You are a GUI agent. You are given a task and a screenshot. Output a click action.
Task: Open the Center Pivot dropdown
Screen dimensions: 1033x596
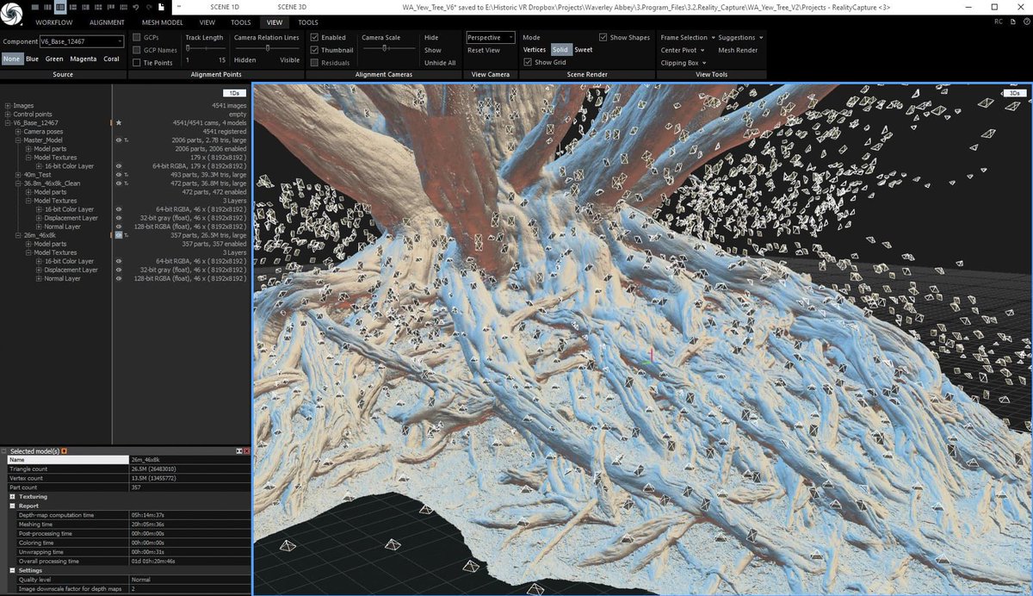683,50
